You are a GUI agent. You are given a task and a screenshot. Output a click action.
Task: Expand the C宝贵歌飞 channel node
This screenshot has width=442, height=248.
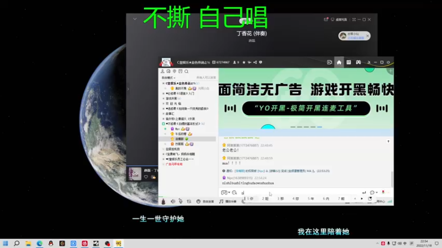tap(163, 154)
